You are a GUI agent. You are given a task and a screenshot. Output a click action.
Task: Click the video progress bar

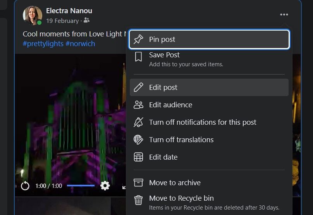81,186
